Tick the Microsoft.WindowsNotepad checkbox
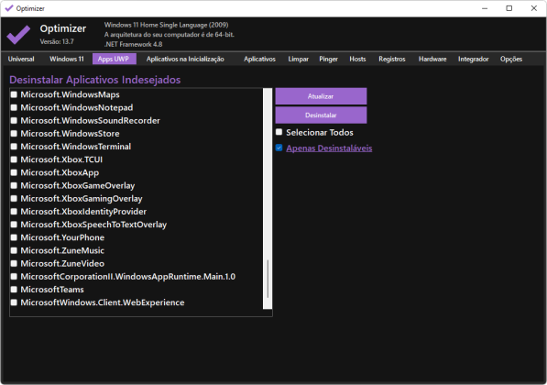Viewport: 547px width, 385px height. [x=14, y=107]
